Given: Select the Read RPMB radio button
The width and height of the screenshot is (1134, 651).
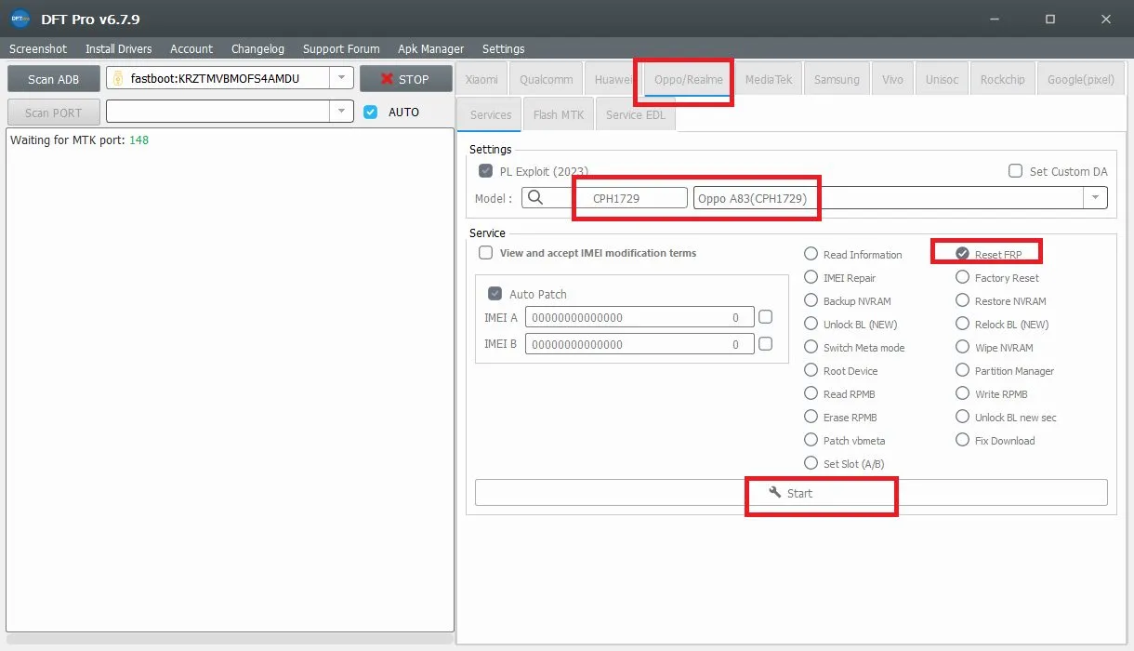Looking at the screenshot, I should pos(811,393).
